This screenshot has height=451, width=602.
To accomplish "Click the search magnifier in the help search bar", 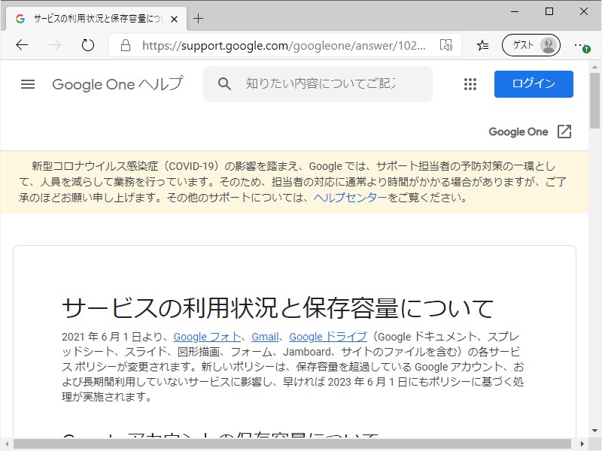I will click(224, 84).
